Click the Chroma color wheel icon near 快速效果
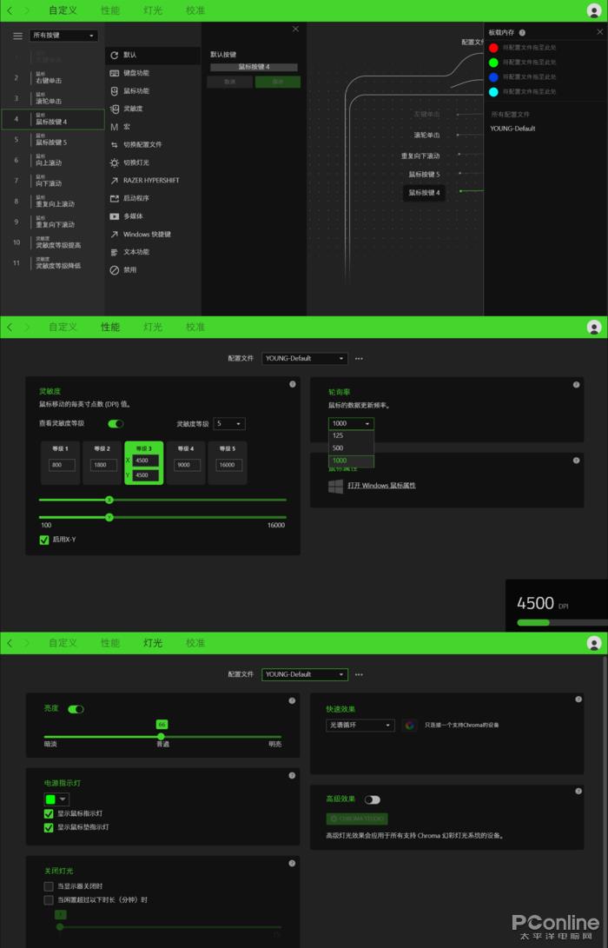The height and width of the screenshot is (948, 608). (409, 725)
